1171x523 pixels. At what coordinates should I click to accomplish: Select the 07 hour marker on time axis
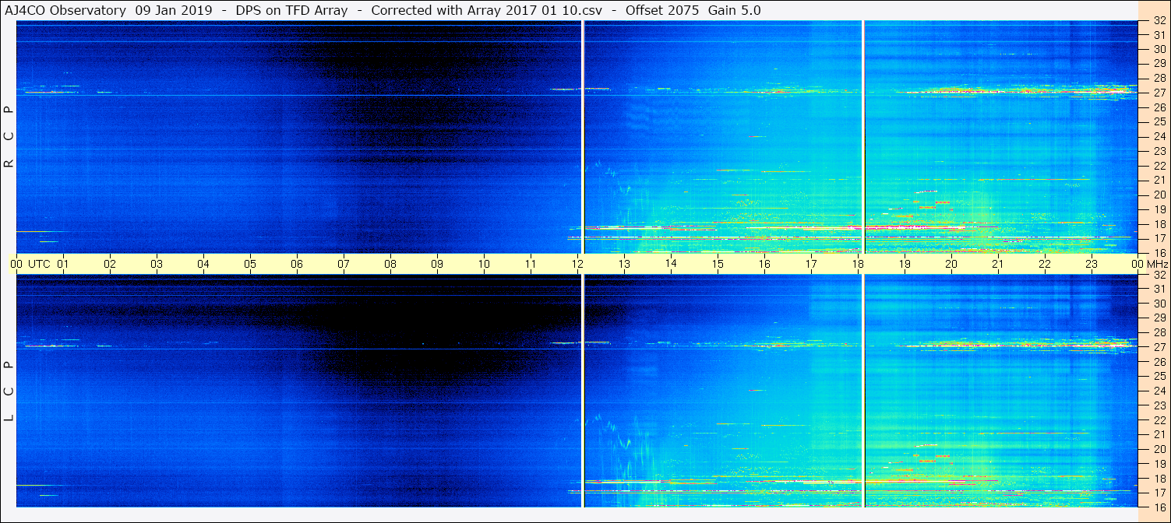tap(344, 264)
